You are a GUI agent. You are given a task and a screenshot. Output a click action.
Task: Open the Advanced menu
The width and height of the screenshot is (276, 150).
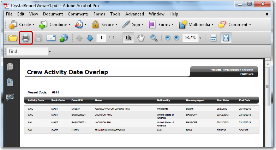pyautogui.click(x=134, y=14)
